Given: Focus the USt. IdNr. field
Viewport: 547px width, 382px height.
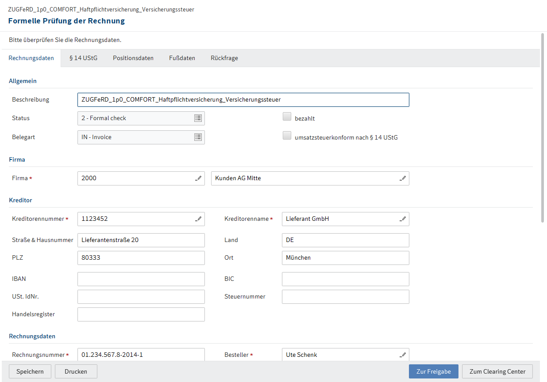Looking at the screenshot, I should point(141,297).
